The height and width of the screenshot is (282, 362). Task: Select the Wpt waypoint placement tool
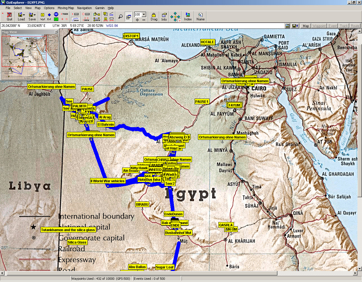(42, 16)
